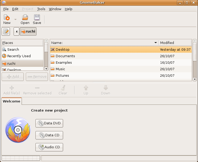Create a new Data DVD project
The width and height of the screenshot is (198, 162).
point(49,123)
